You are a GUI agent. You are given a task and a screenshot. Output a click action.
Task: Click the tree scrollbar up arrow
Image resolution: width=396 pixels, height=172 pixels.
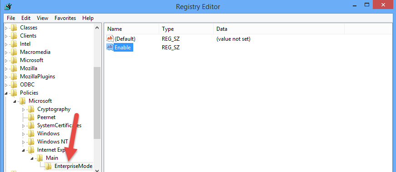click(x=97, y=28)
